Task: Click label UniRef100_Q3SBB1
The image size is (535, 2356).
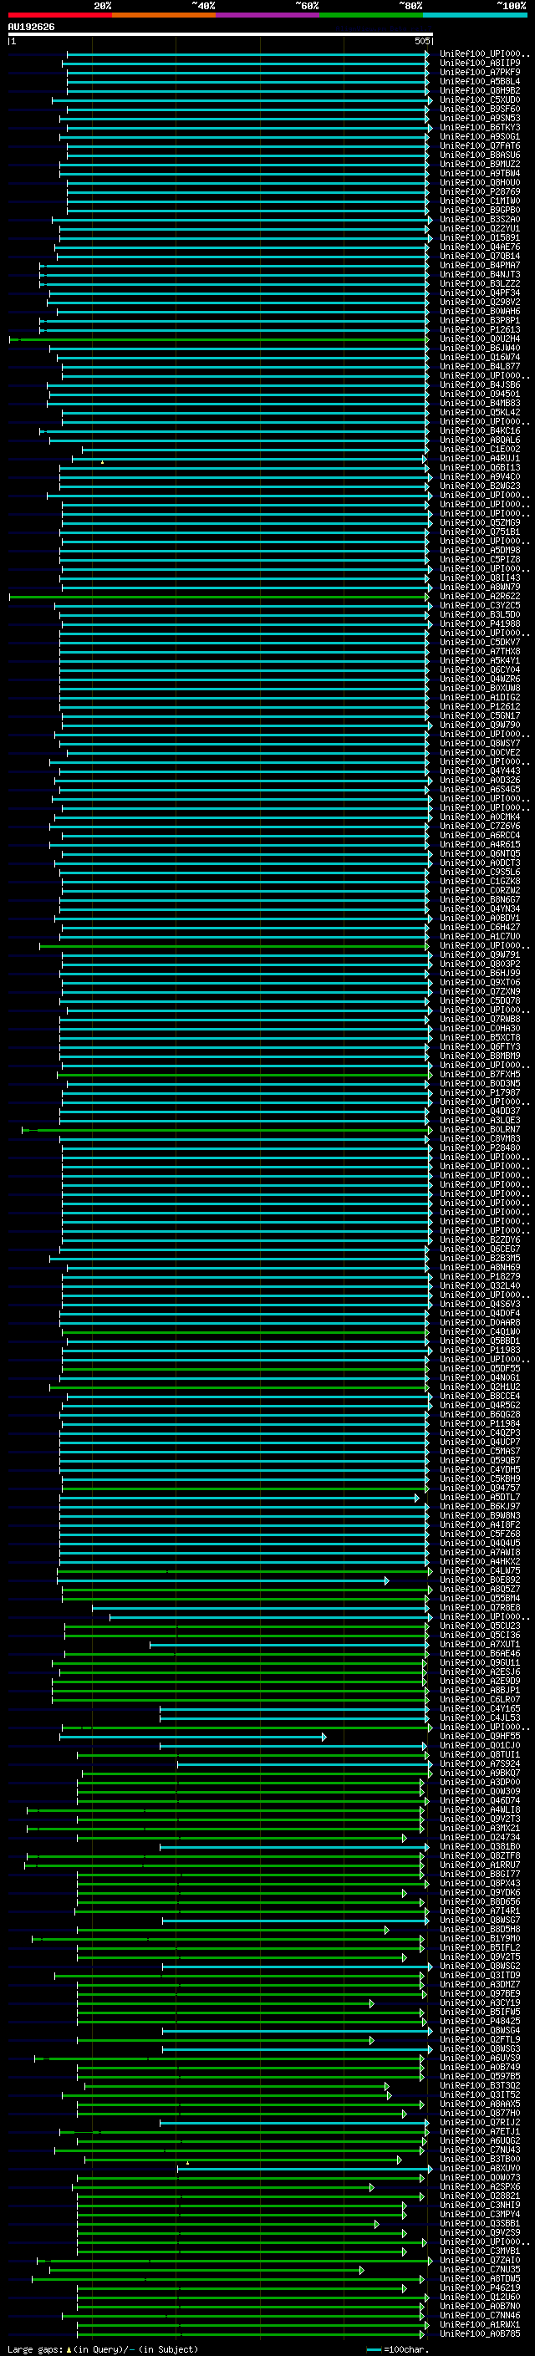Action: click(x=479, y=2223)
